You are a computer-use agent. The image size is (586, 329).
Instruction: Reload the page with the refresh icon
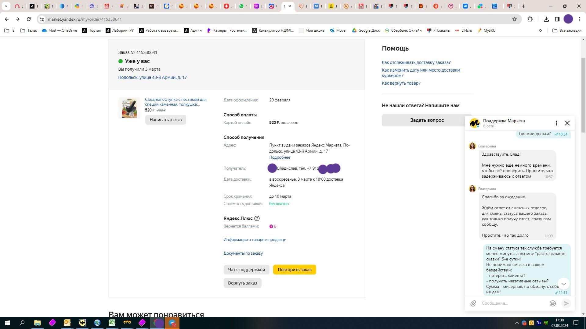(x=29, y=19)
